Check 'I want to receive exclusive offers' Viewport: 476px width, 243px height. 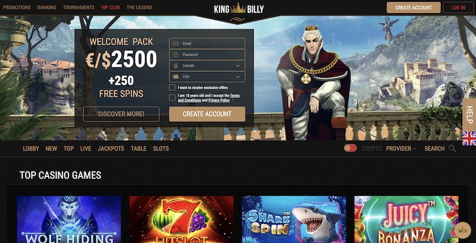click(x=172, y=87)
